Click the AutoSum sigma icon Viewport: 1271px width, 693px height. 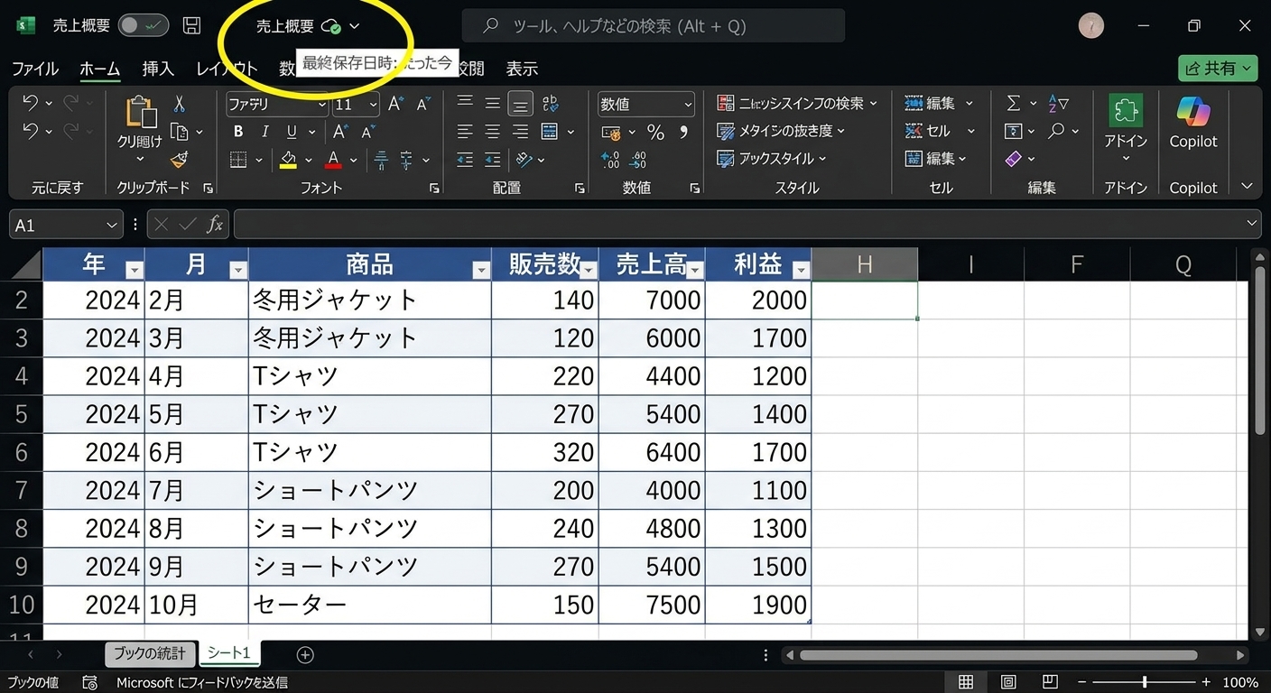point(1014,104)
